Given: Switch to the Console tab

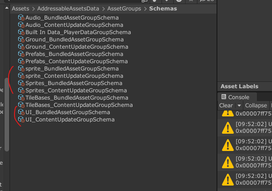Looking at the screenshot, I should [x=237, y=97].
